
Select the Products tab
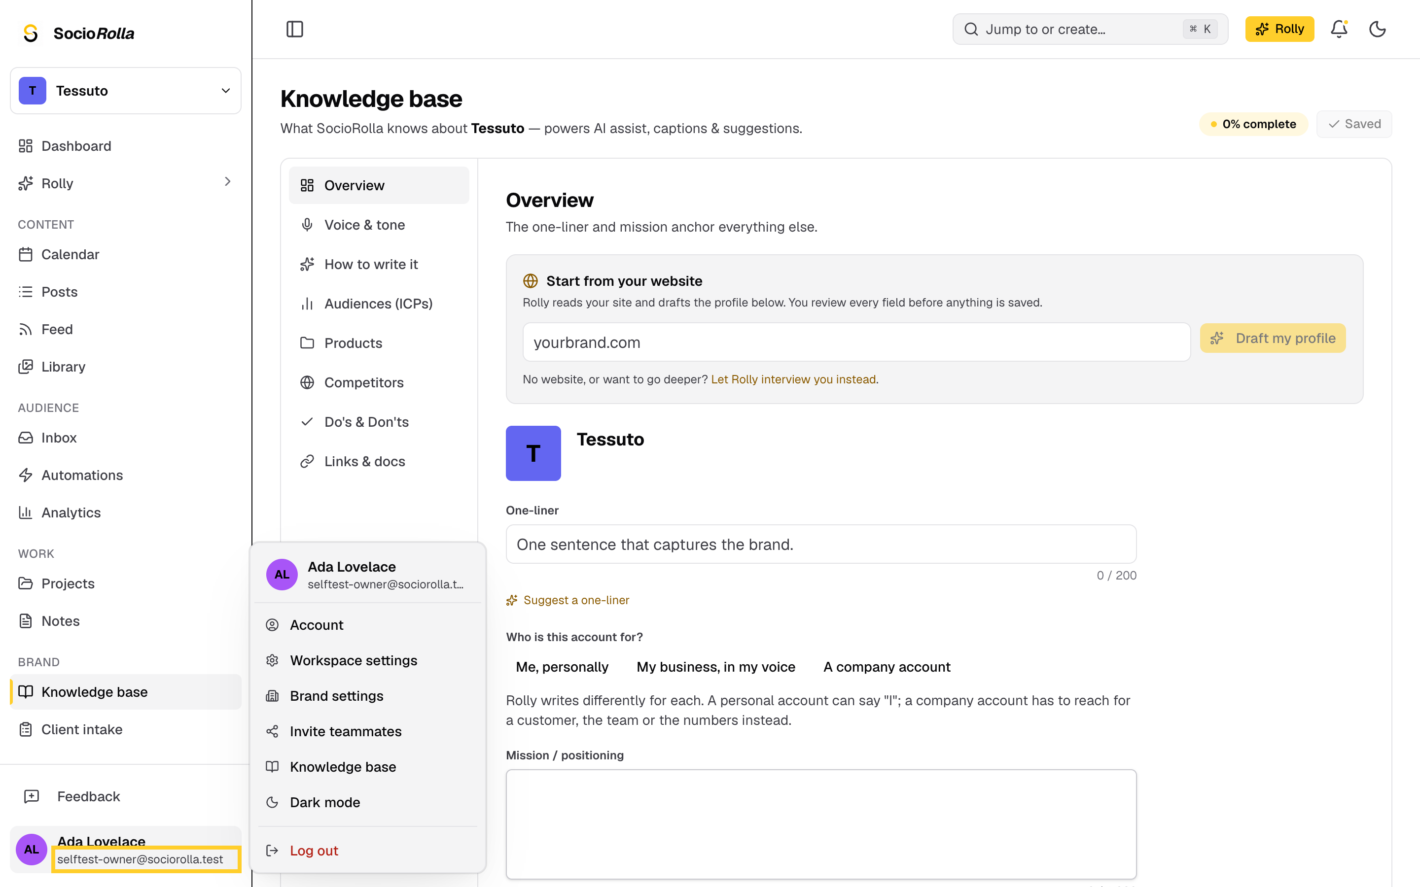(x=379, y=342)
